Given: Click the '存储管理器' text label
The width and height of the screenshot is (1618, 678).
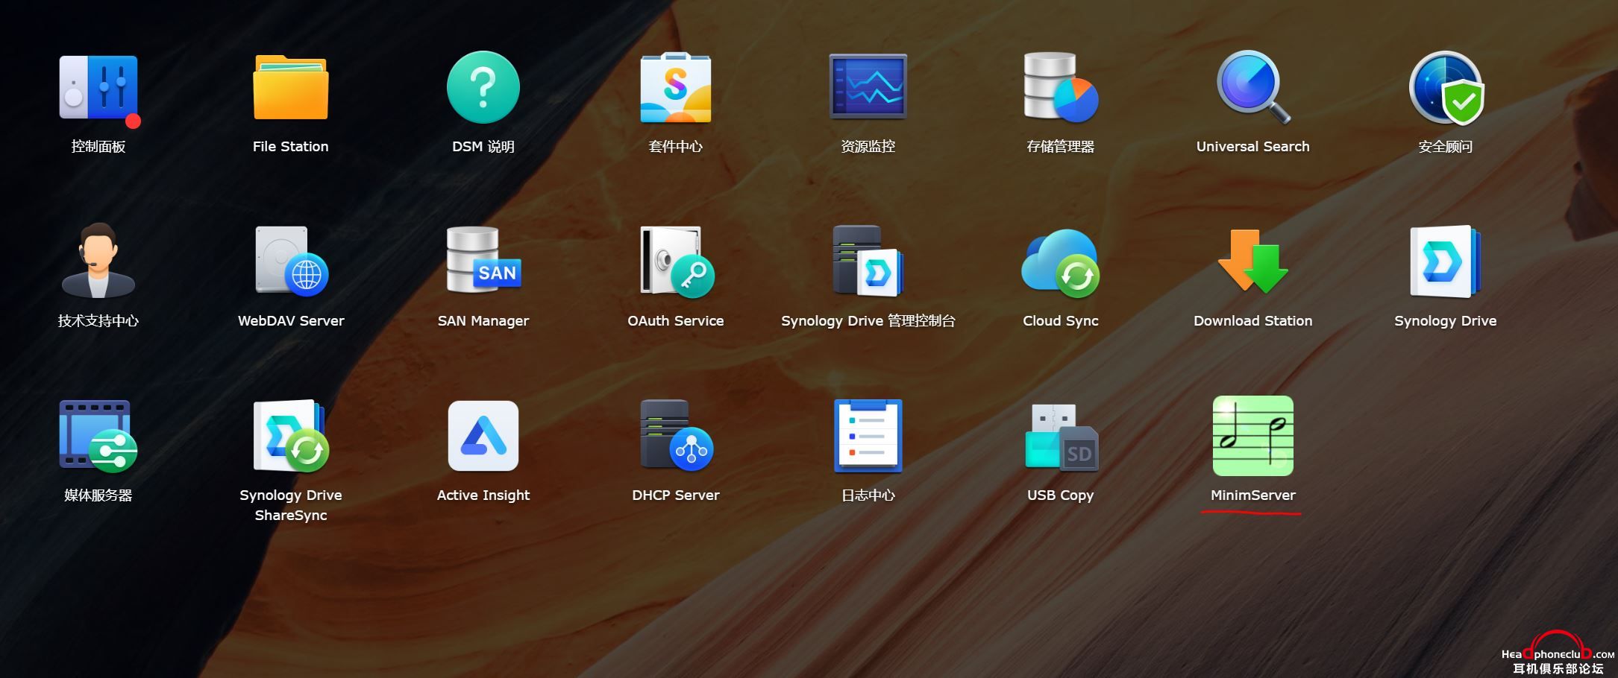Looking at the screenshot, I should [x=1061, y=147].
